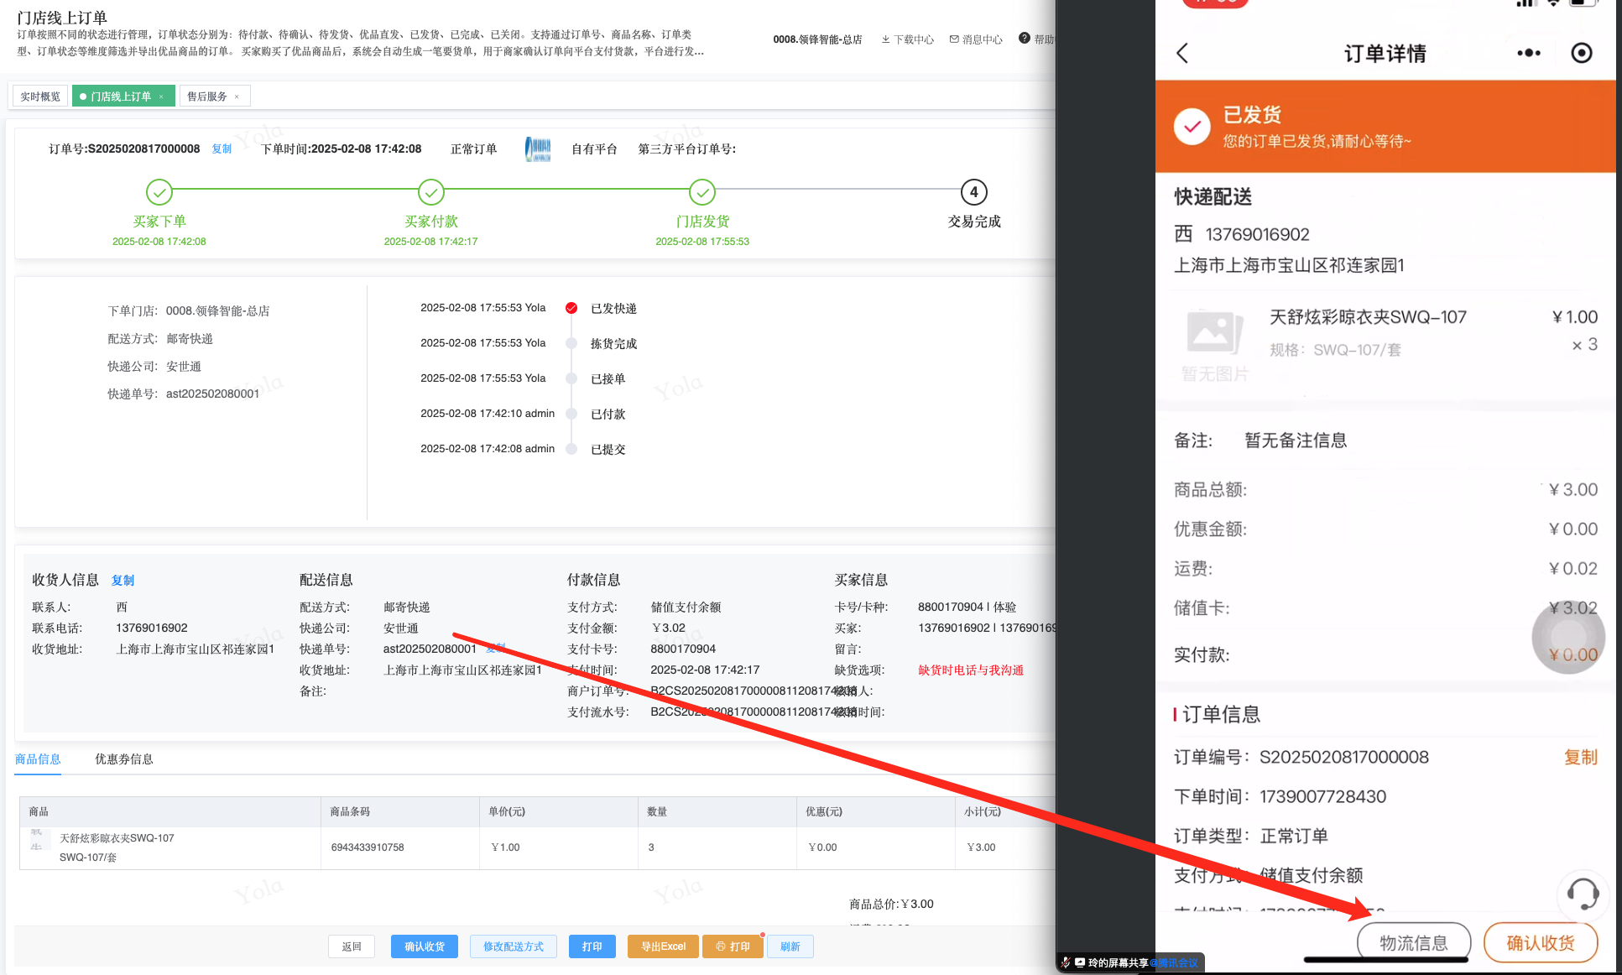Click 修改配送方式 button
This screenshot has height=975, width=1622.
(513, 946)
